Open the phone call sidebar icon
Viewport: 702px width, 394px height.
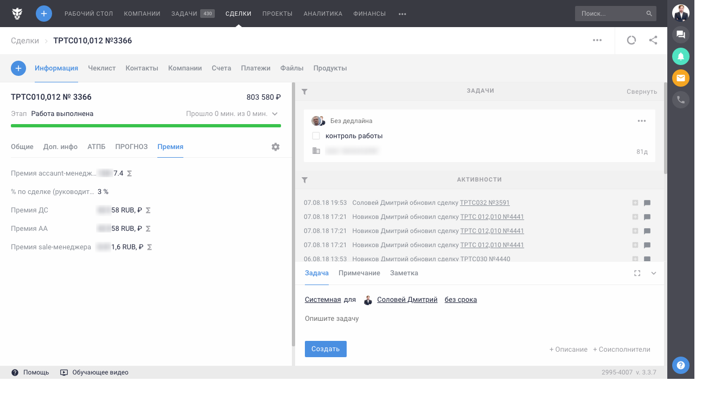tap(681, 100)
